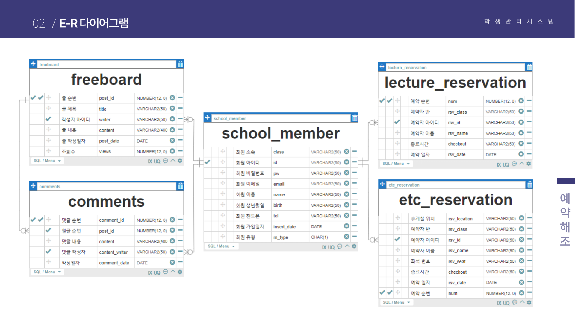Remove the comments comment_date column with X icon

coord(172,262)
